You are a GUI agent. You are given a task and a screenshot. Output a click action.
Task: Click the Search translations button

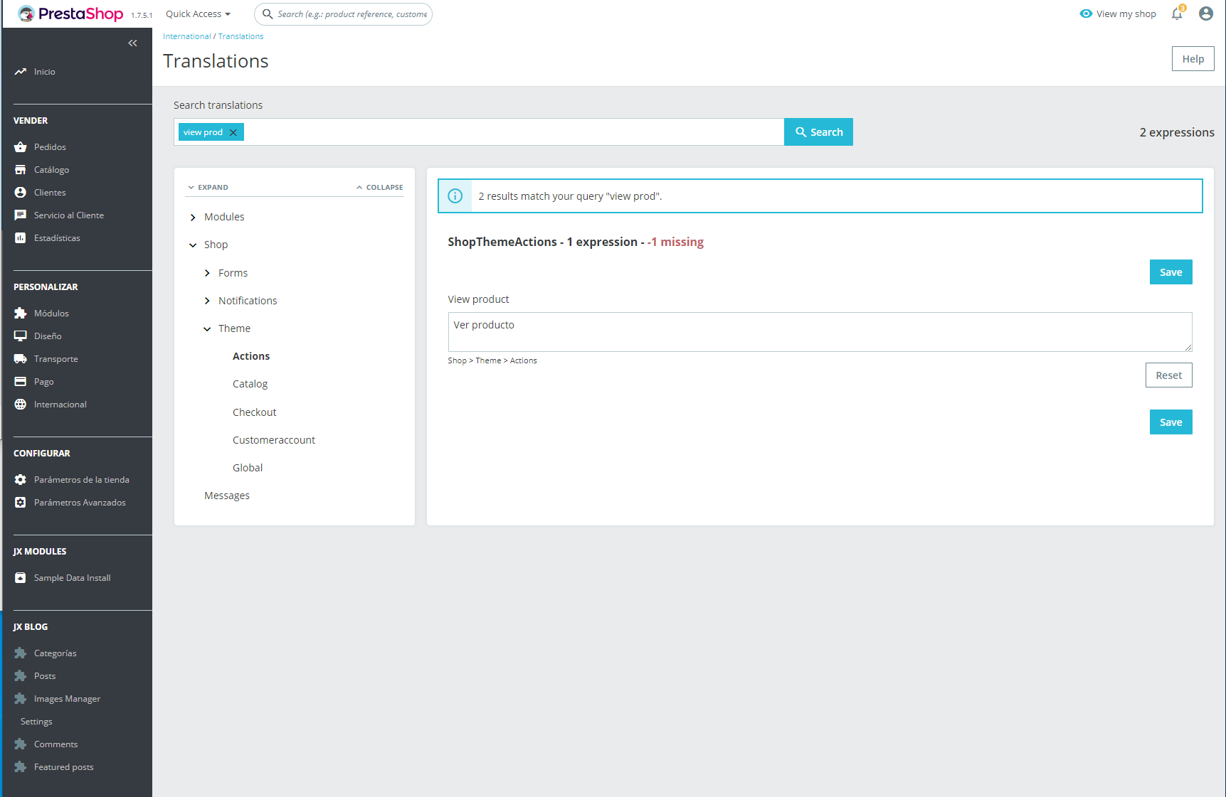(818, 132)
